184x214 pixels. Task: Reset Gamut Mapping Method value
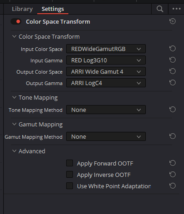173,136
